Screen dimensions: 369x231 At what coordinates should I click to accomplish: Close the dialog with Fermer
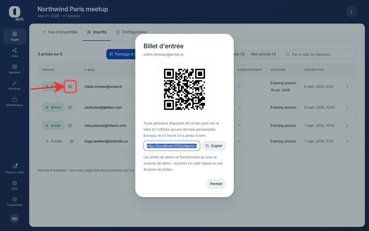(x=216, y=184)
